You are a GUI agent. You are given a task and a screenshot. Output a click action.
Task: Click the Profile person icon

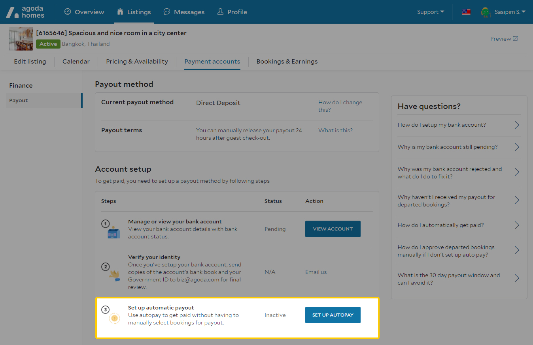coord(220,12)
